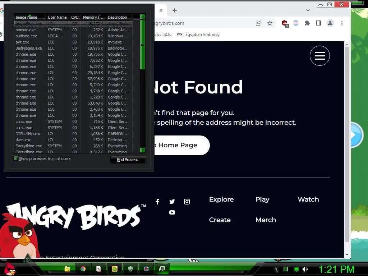Open the solitaire cards taskbar icon
This screenshot has width=368, height=276.
pos(98,269)
